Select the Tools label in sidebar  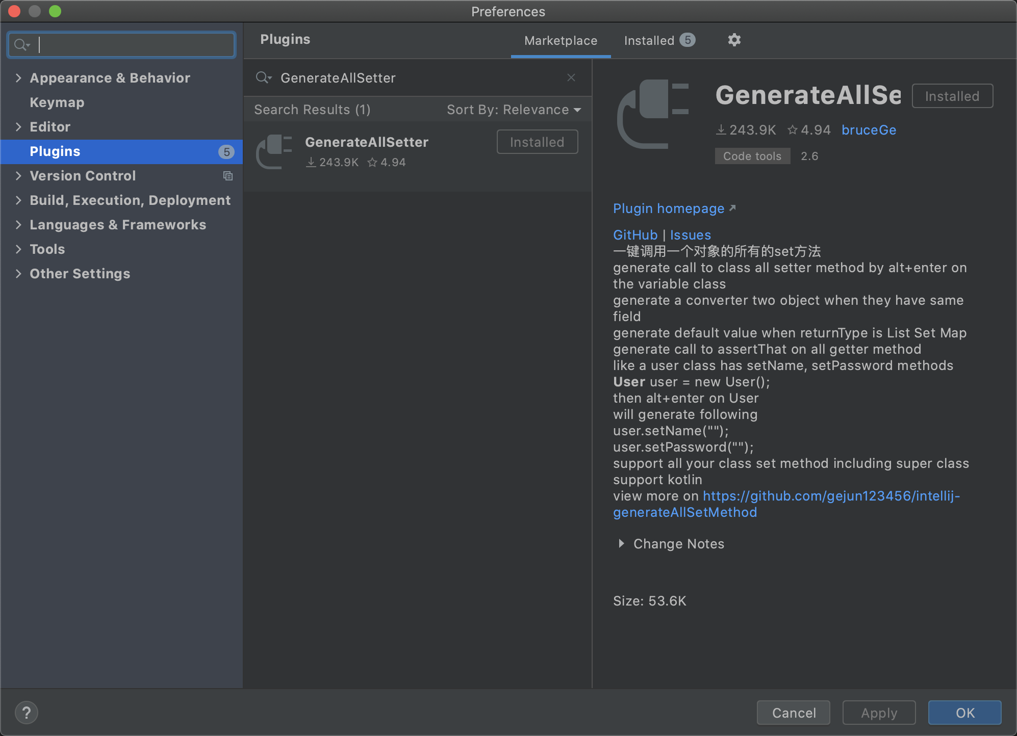47,249
